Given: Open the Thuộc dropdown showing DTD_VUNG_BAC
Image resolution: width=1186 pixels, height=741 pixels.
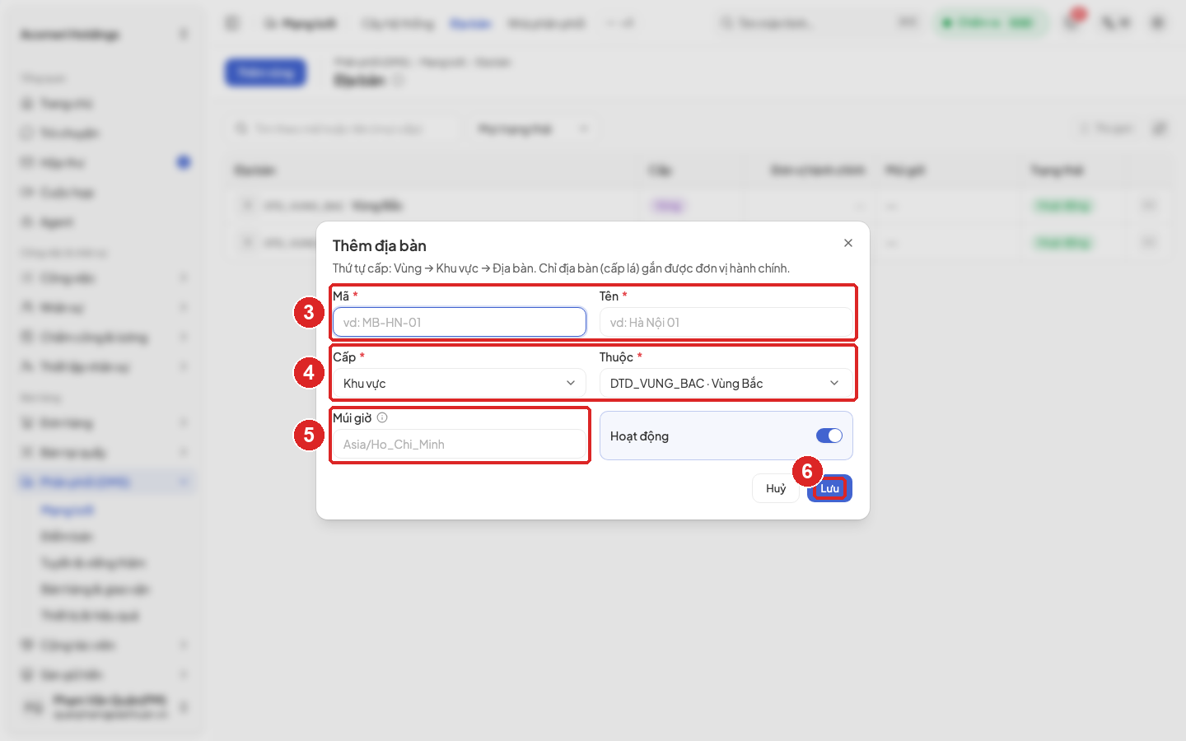Looking at the screenshot, I should [x=726, y=383].
